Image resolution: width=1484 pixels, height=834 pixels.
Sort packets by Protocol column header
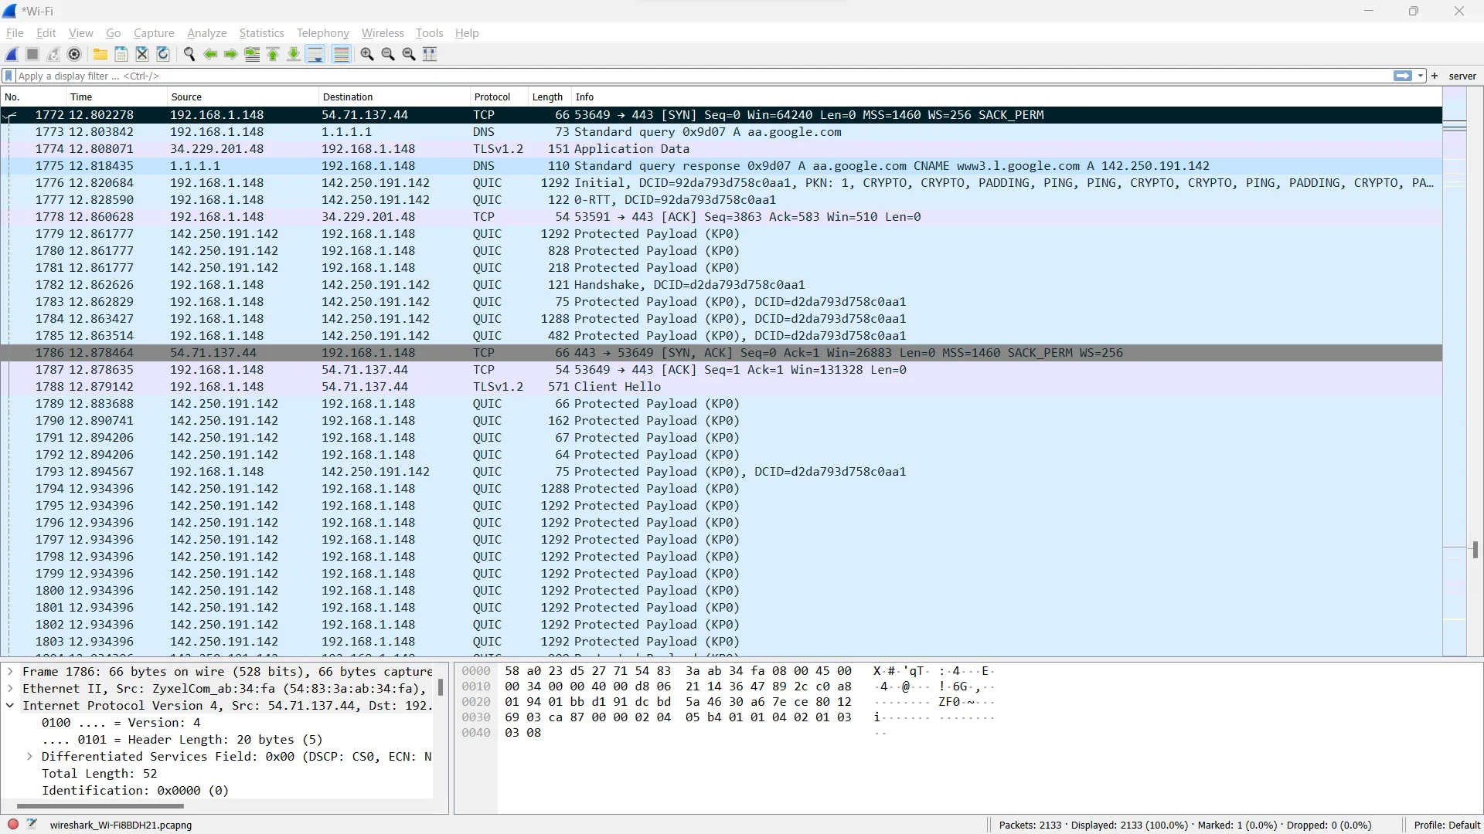click(x=499, y=97)
